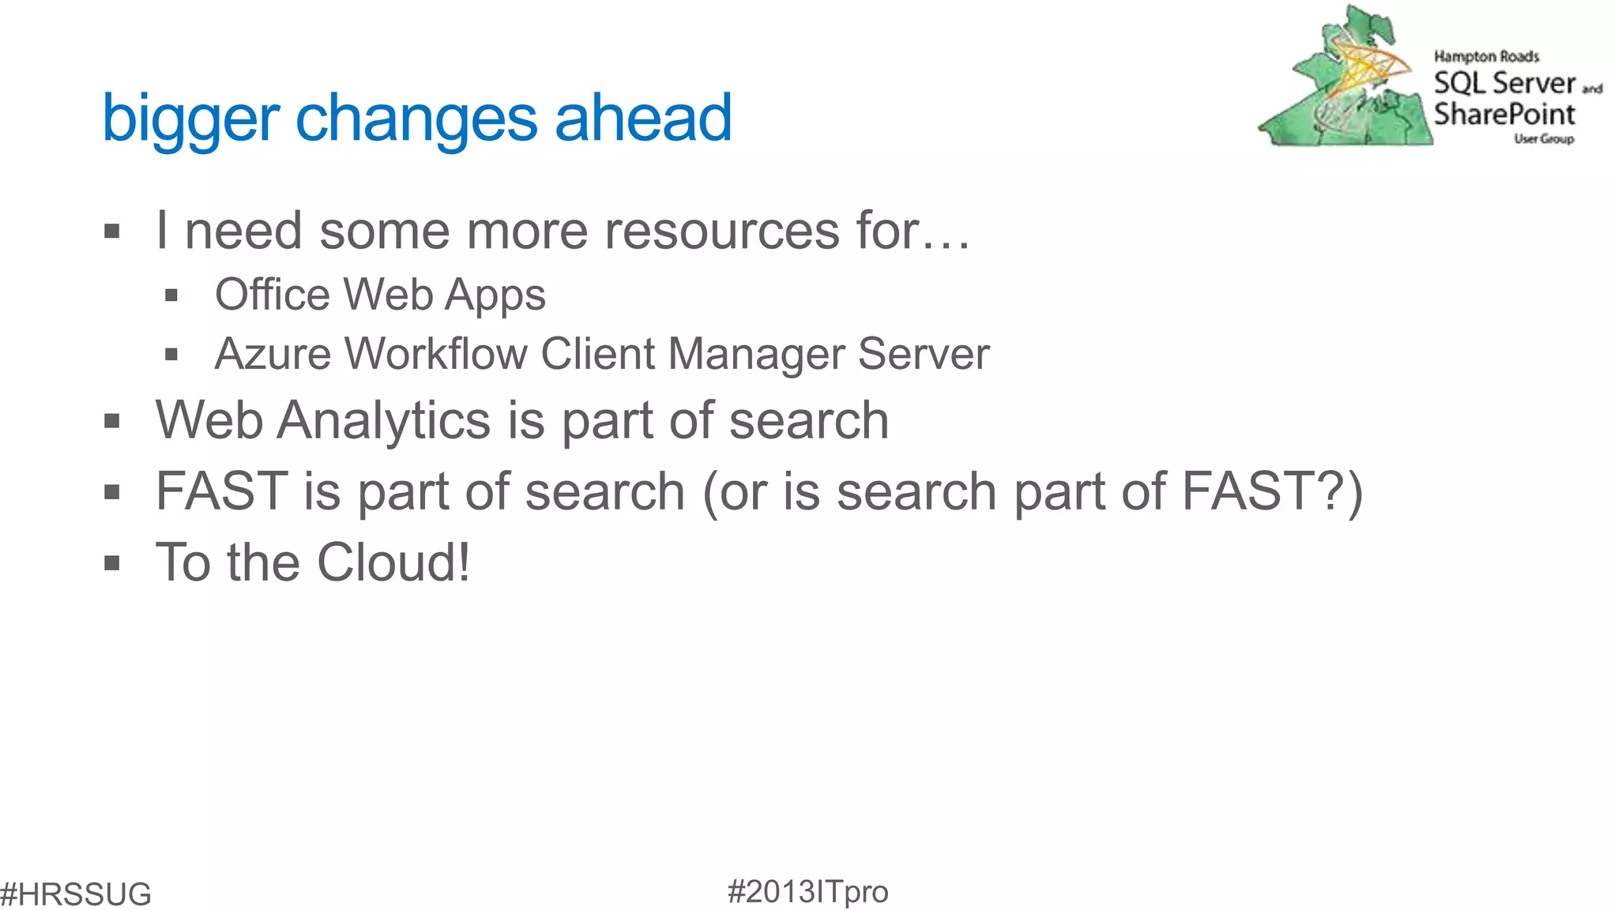The width and height of the screenshot is (1618, 910).
Task: Click the 'Web Analytics is part of search' text
Action: click(x=522, y=419)
